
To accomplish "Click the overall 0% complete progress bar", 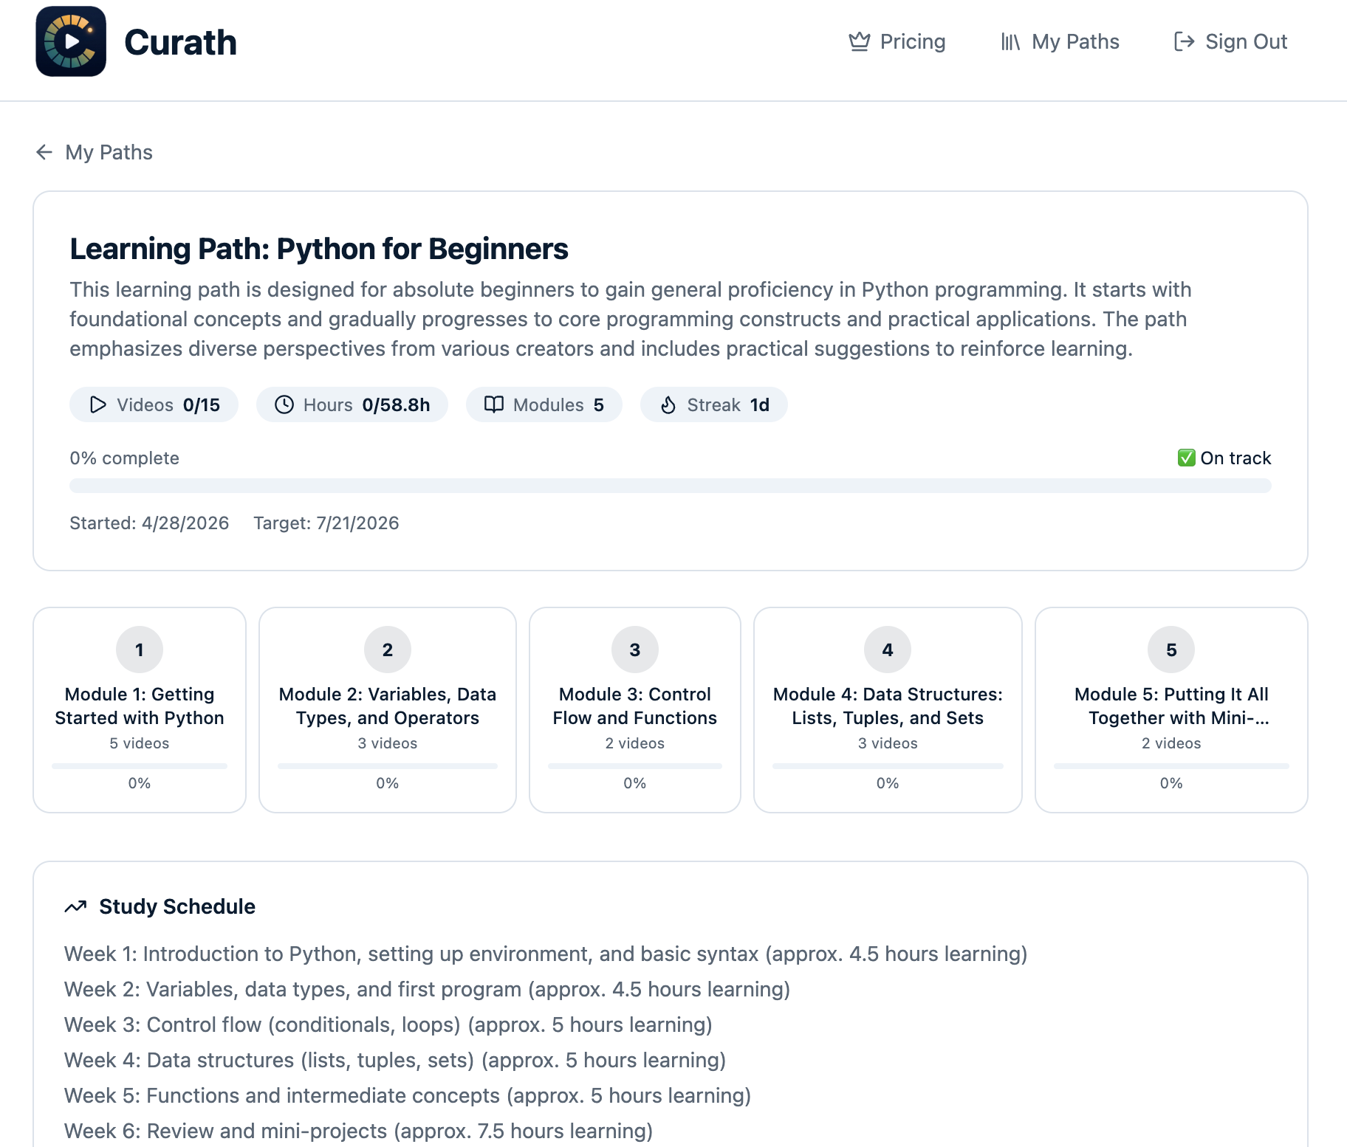I will point(671,486).
